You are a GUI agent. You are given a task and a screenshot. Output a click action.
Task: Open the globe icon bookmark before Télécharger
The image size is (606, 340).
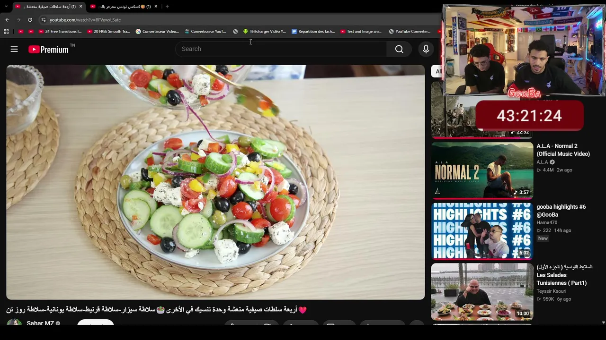[x=235, y=32]
